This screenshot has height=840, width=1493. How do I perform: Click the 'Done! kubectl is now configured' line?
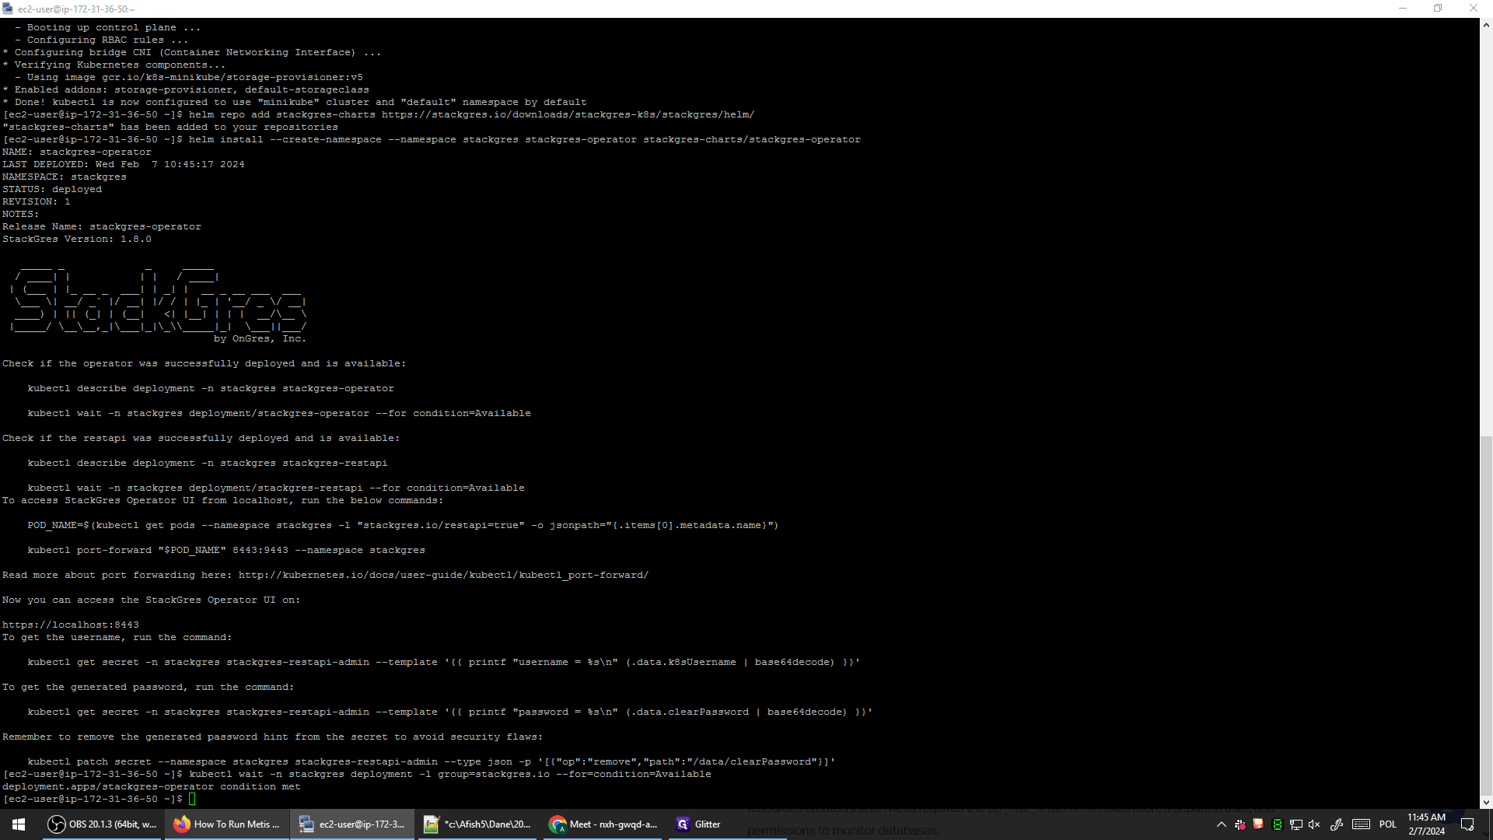coord(295,102)
